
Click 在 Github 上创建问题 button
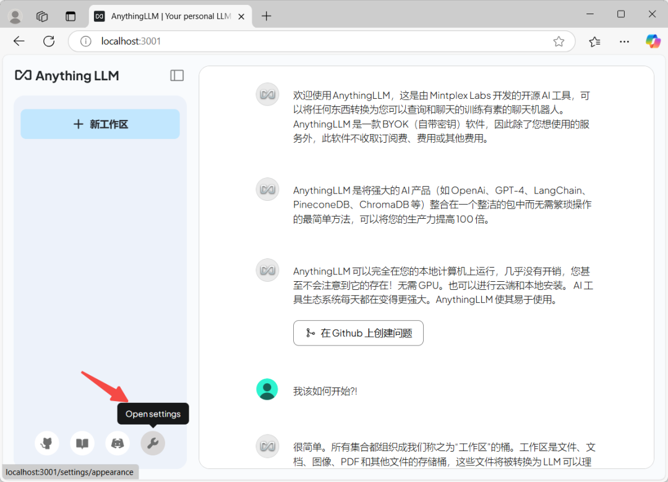tap(358, 333)
